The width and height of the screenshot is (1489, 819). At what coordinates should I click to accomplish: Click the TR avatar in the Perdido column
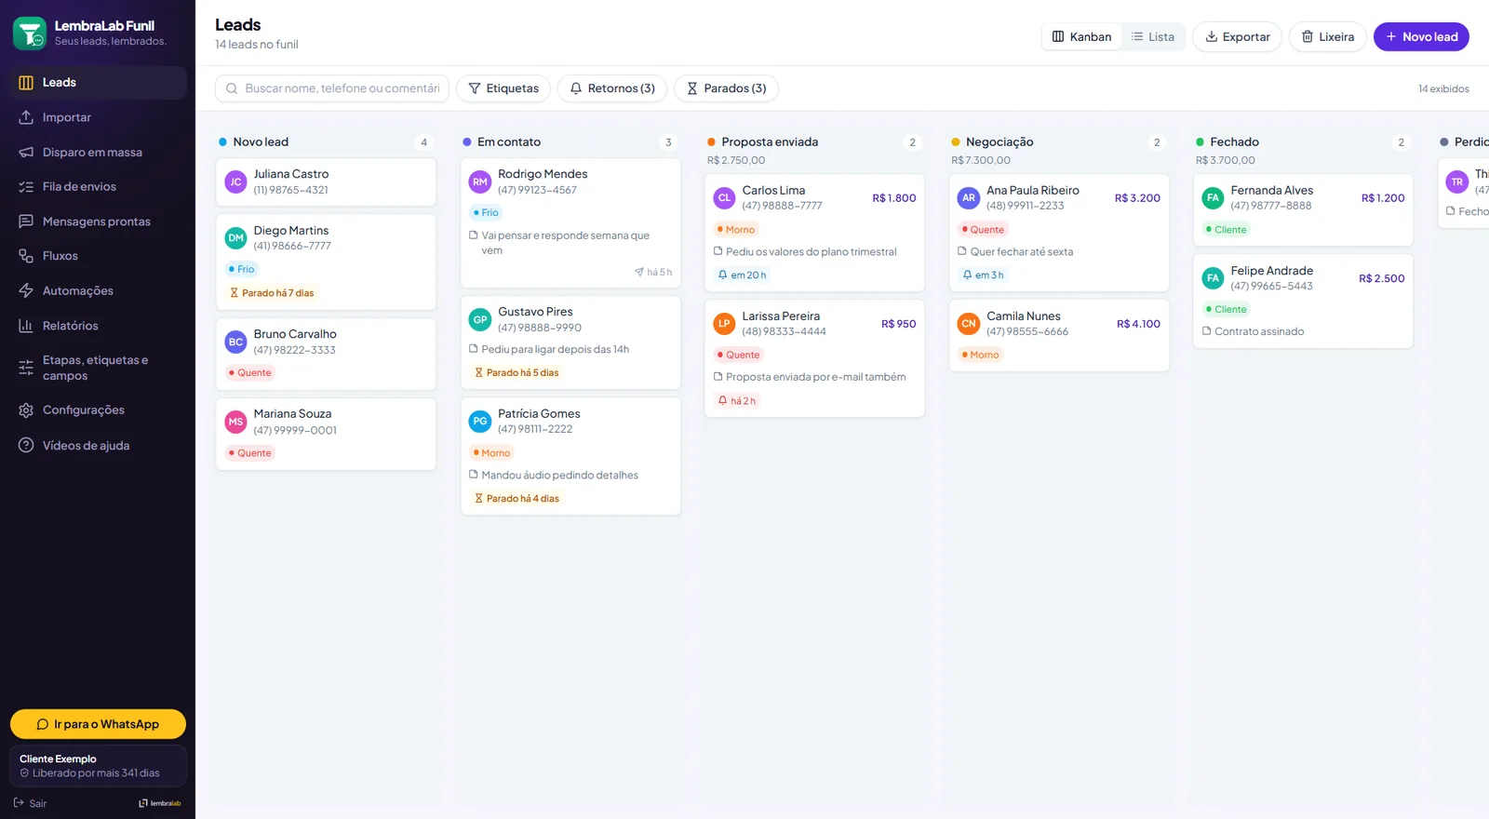[x=1457, y=182]
